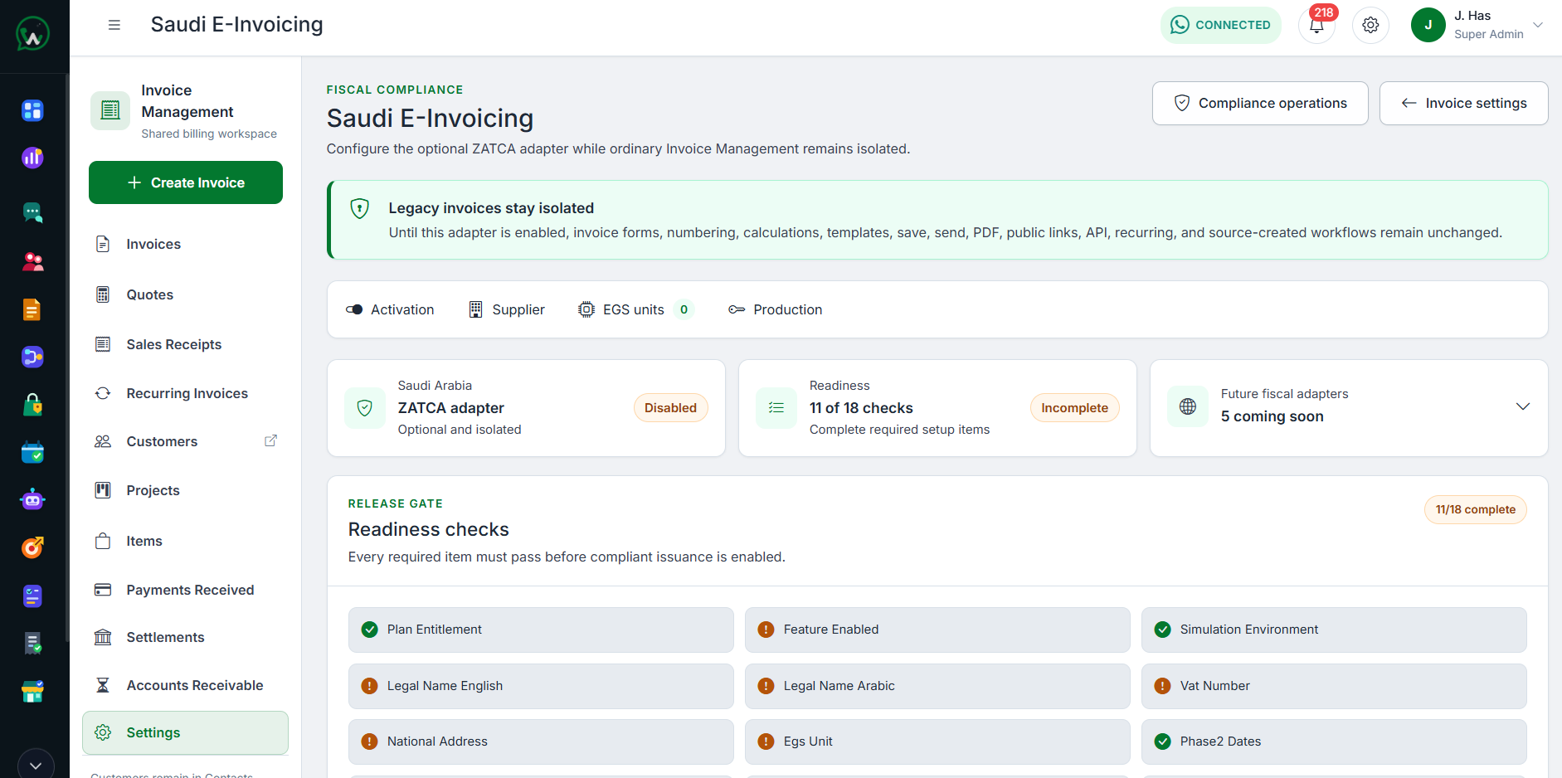Open the hamburger menu icon
The image size is (1562, 778).
pos(114,25)
